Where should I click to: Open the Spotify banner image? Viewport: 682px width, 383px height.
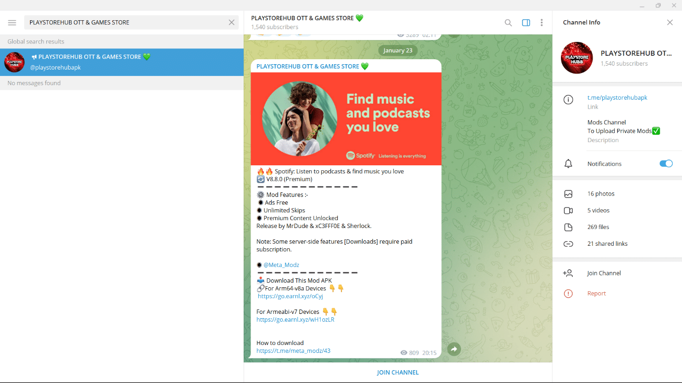[x=346, y=119]
